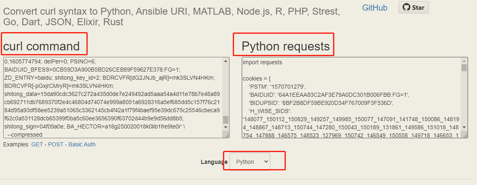Viewport: 477px width, 185px height.
Task: Click the Python output scroll-up arrow
Action: (x=464, y=61)
